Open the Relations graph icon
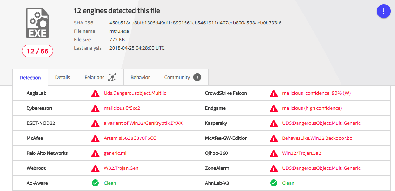The image size is (395, 191). pos(112,77)
